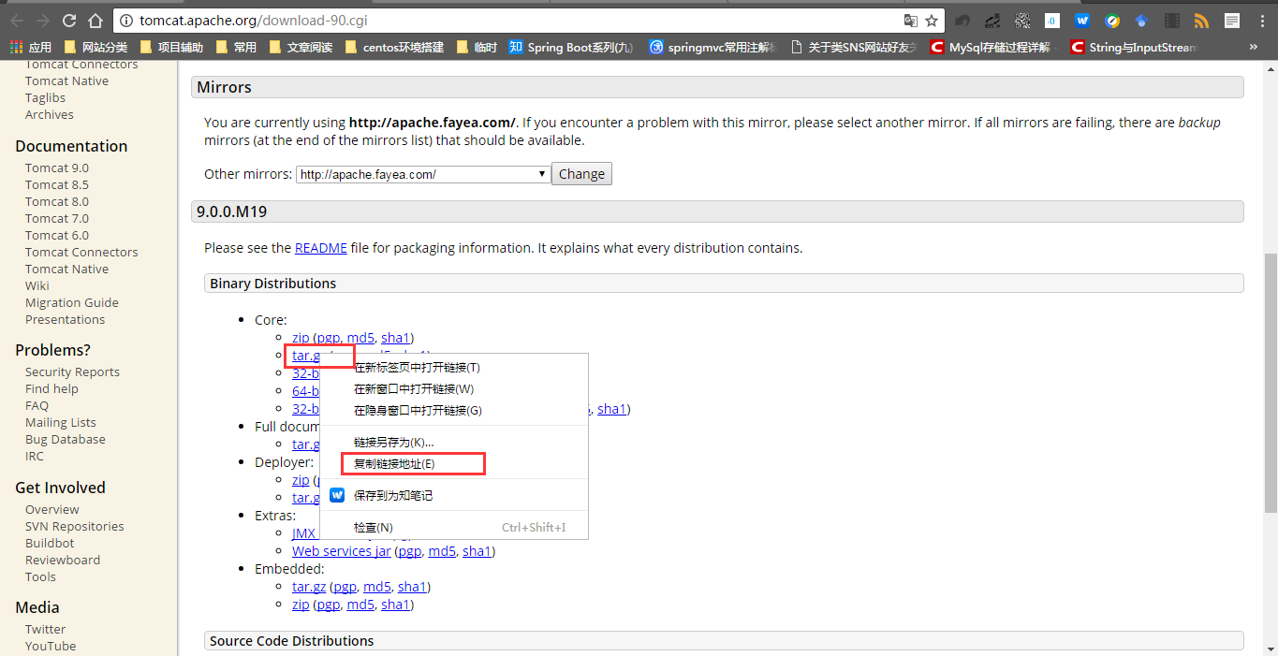Bookmark this page with the star icon
The height and width of the screenshot is (656, 1278).
tap(932, 20)
